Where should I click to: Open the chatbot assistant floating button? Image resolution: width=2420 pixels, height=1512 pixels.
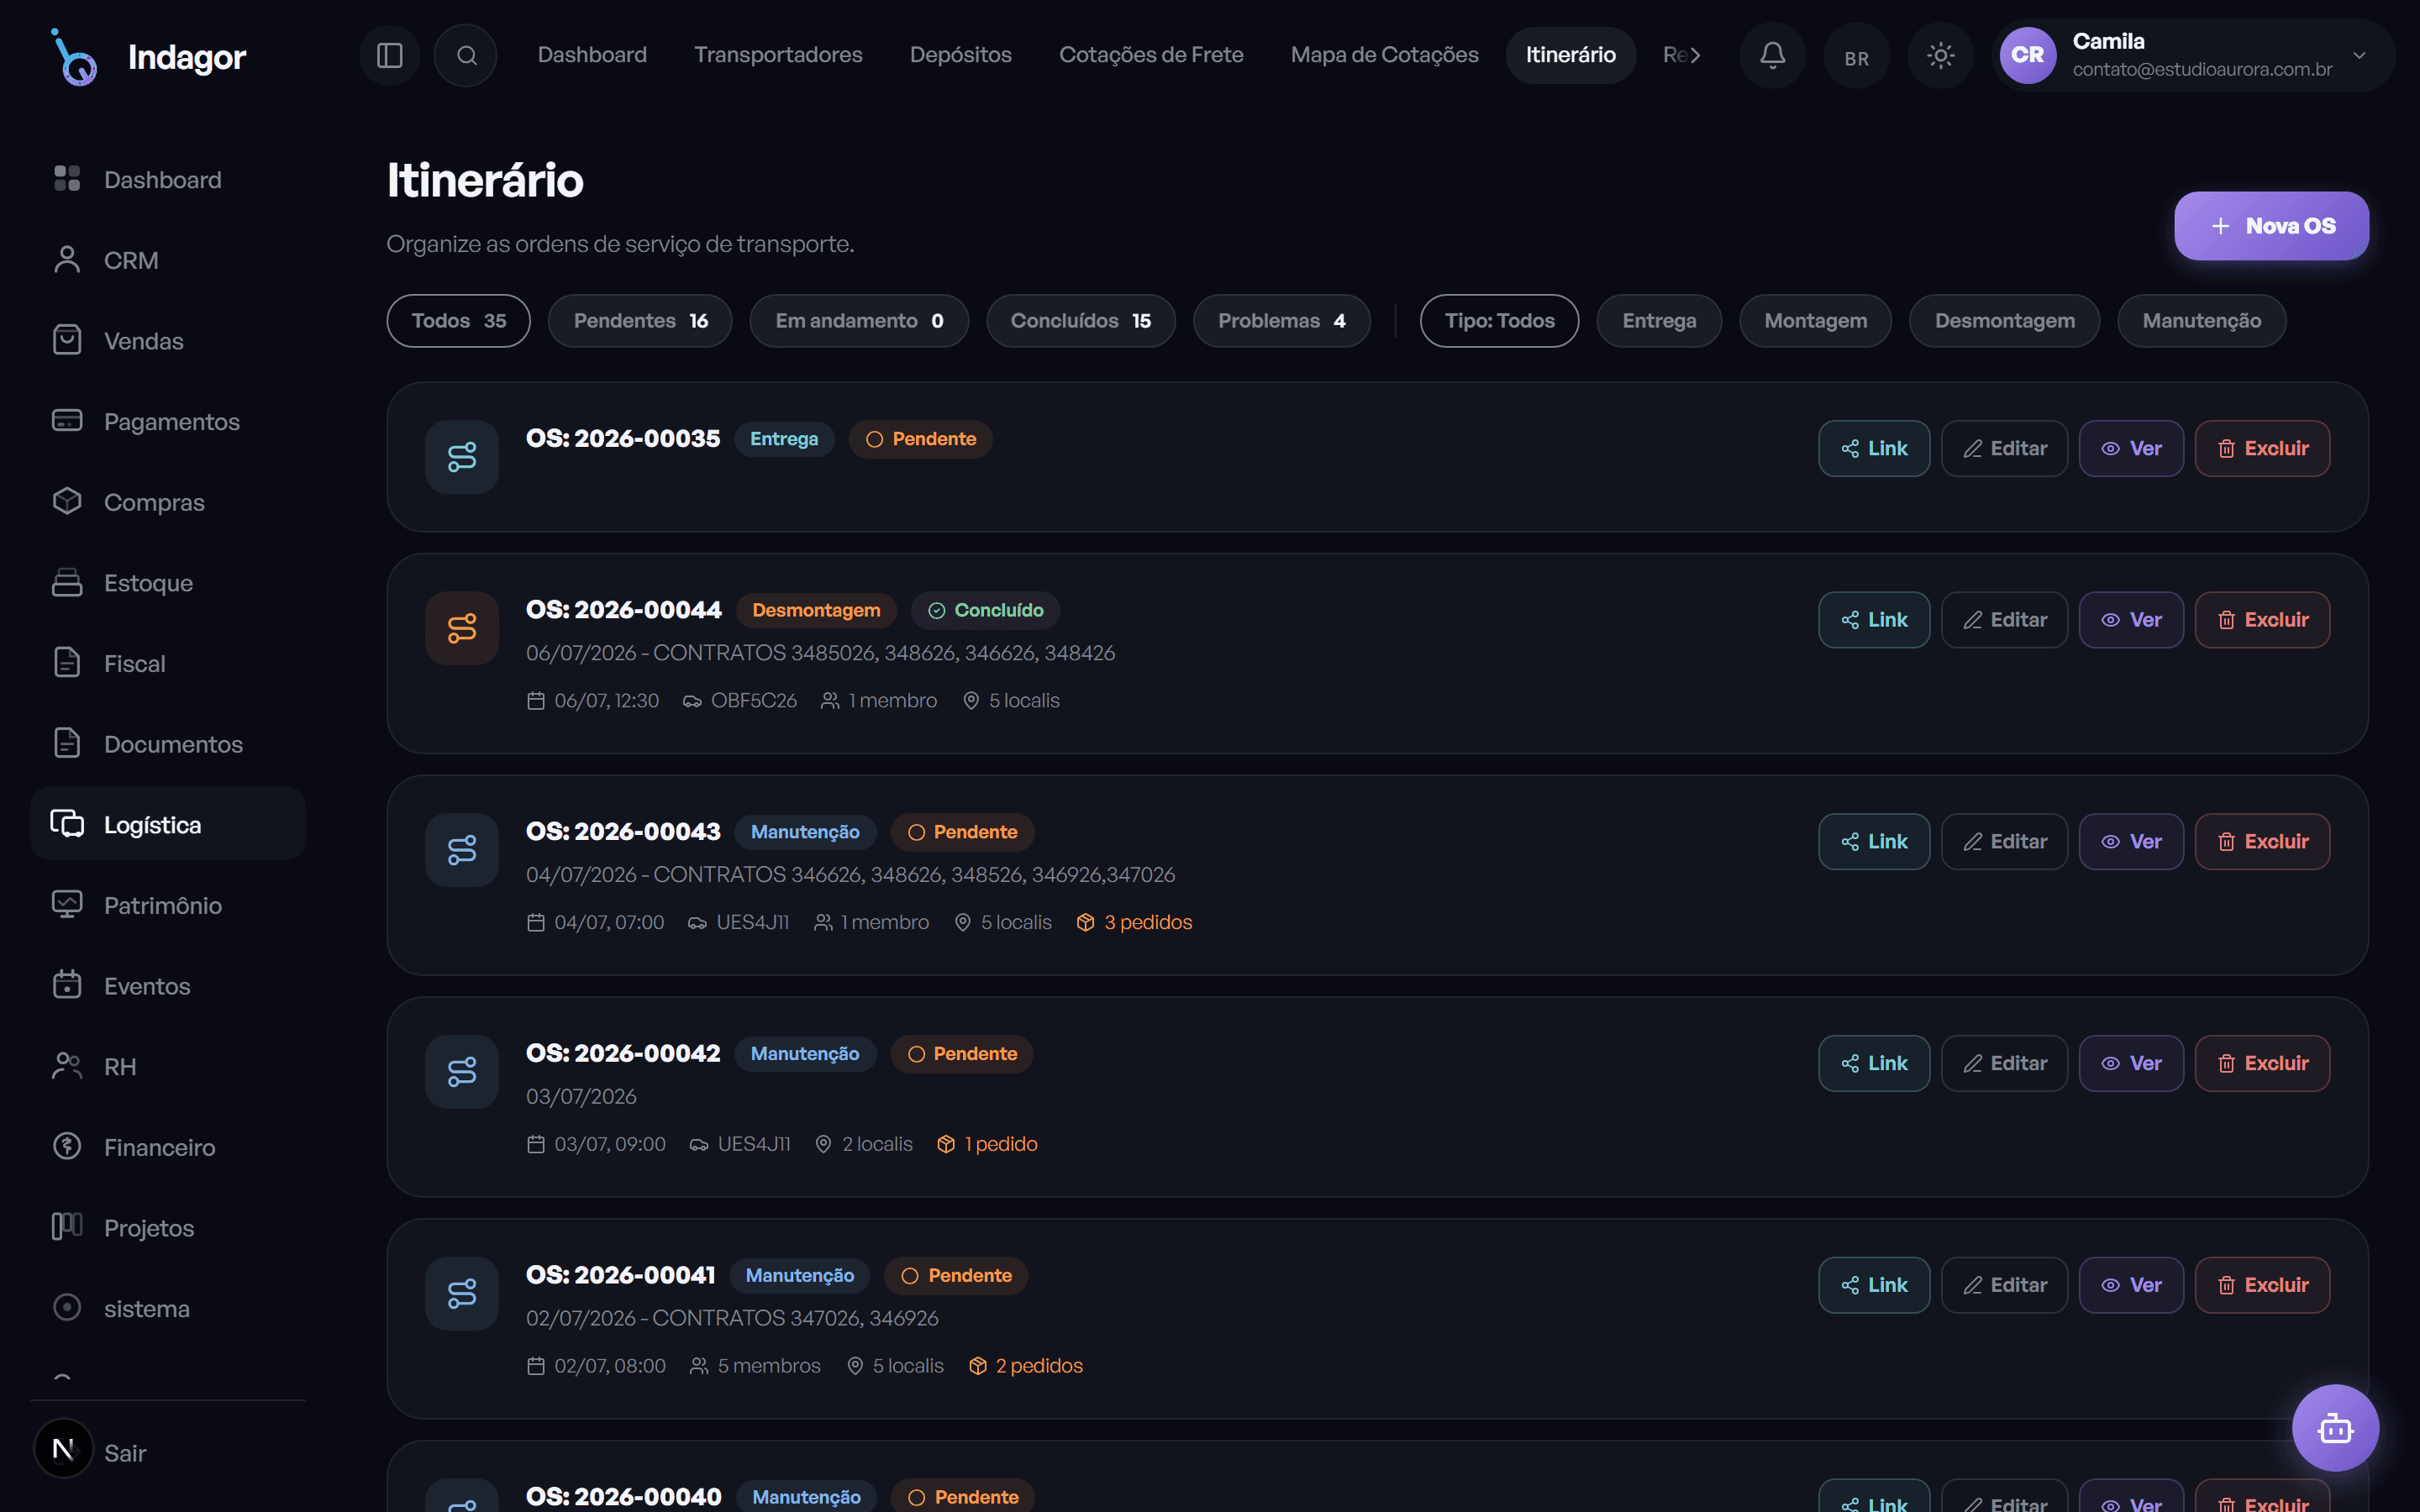click(2335, 1428)
